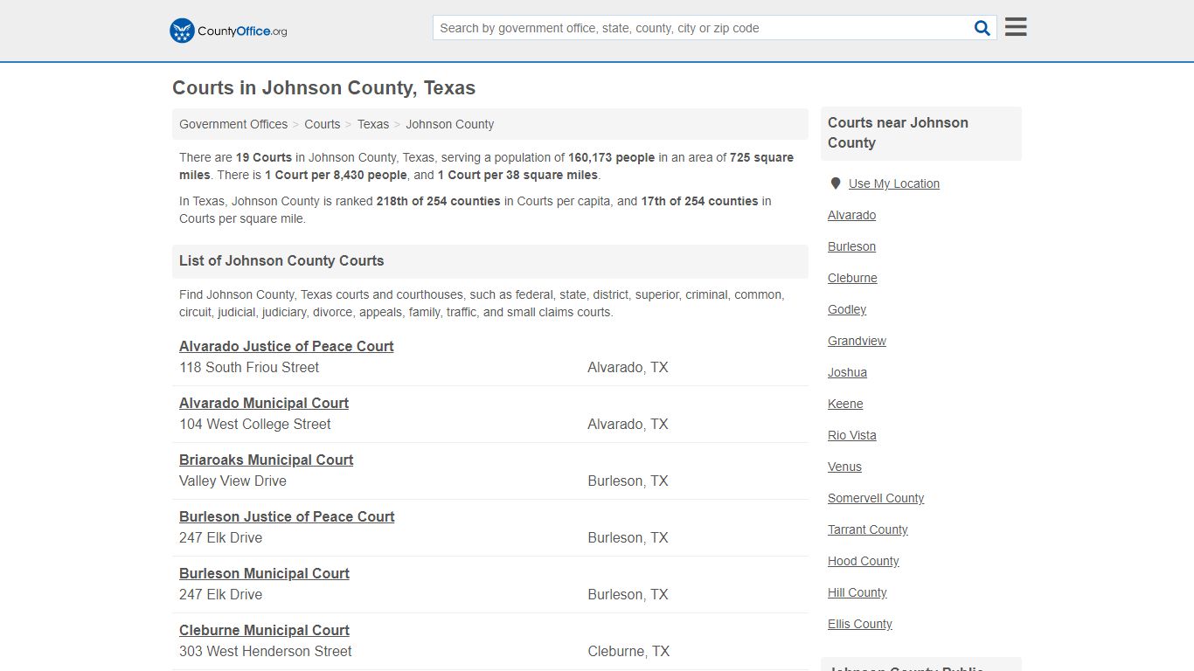Select Texas in the breadcrumb trail
This screenshot has height=671, width=1194.
(373, 124)
